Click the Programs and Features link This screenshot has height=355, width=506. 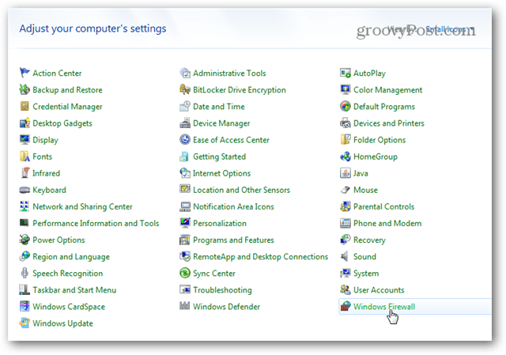click(x=233, y=240)
